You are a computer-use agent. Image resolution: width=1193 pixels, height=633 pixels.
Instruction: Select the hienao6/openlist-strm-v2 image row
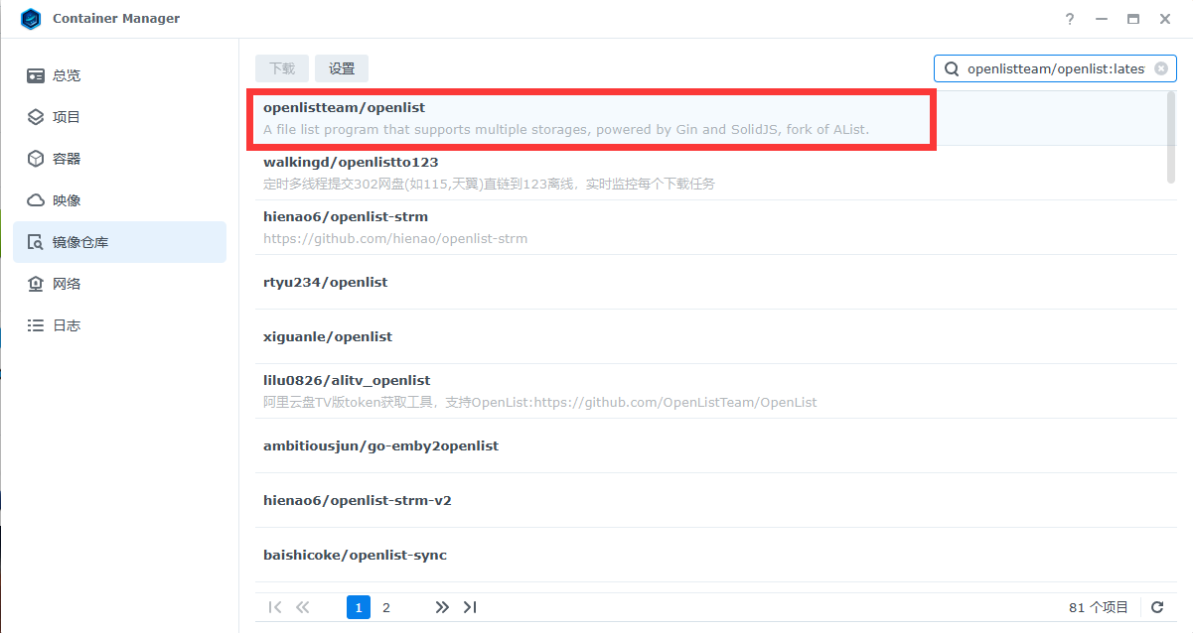click(x=596, y=500)
